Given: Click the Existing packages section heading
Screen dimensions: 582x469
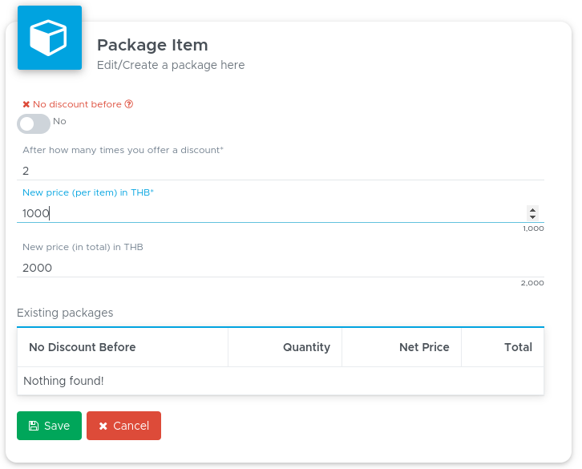Looking at the screenshot, I should pos(65,313).
